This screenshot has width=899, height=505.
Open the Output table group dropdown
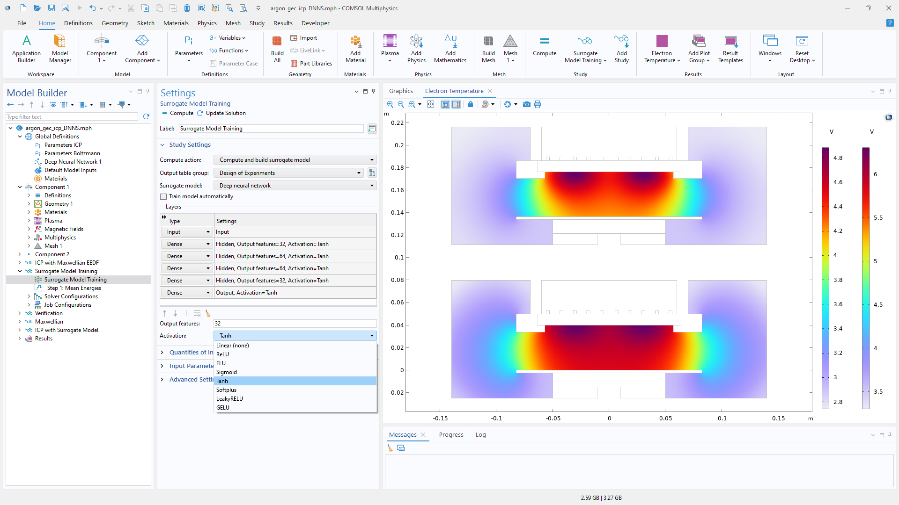288,173
